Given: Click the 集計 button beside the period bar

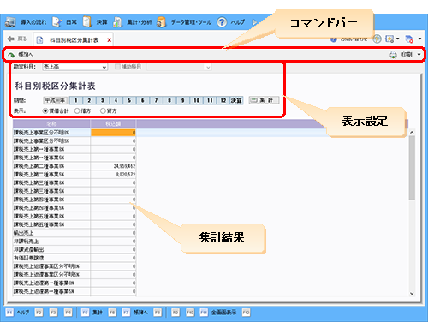Looking at the screenshot, I should (x=264, y=100).
